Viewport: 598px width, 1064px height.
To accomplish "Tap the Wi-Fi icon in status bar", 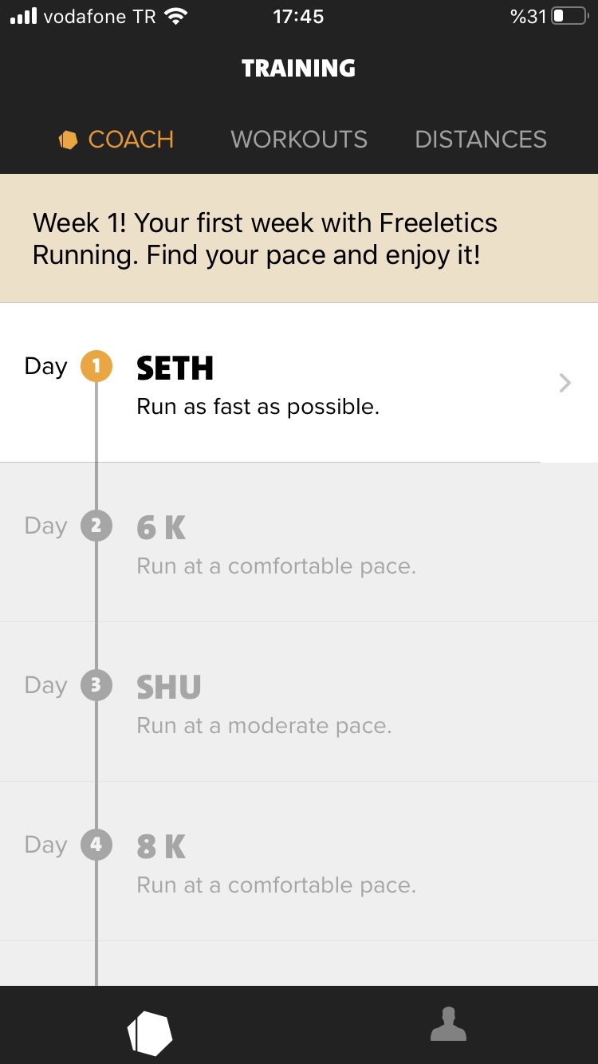I will coord(175,17).
